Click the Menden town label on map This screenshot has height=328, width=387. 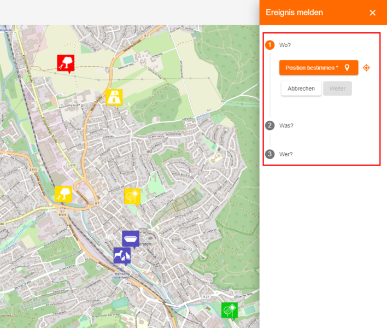[x=145, y=244]
